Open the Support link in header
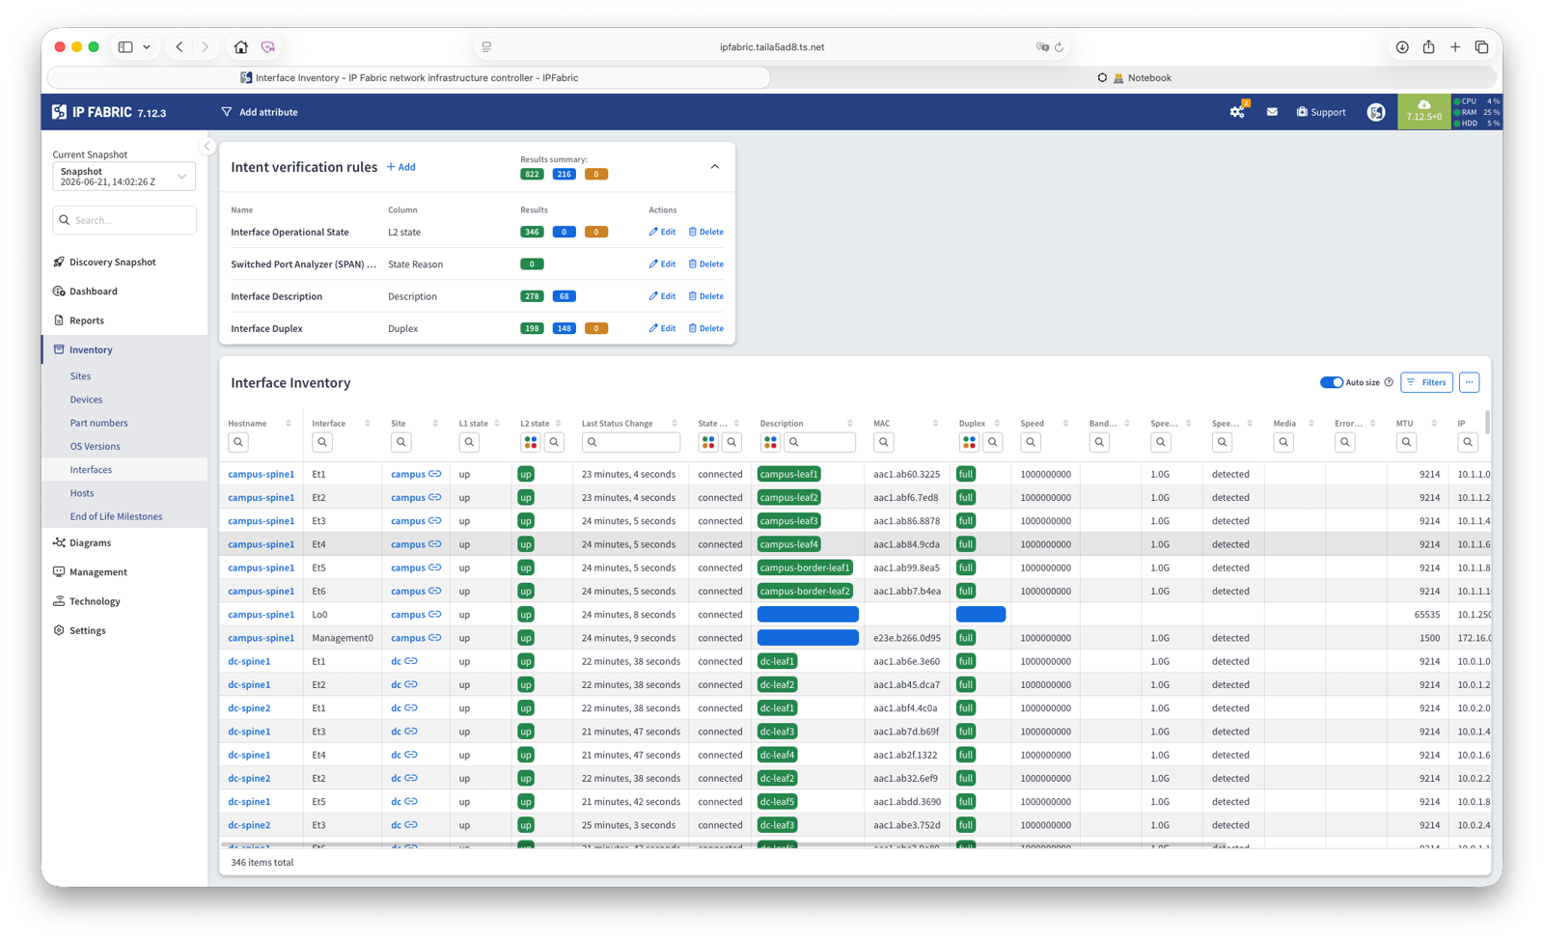This screenshot has width=1544, height=941. coord(1321,112)
